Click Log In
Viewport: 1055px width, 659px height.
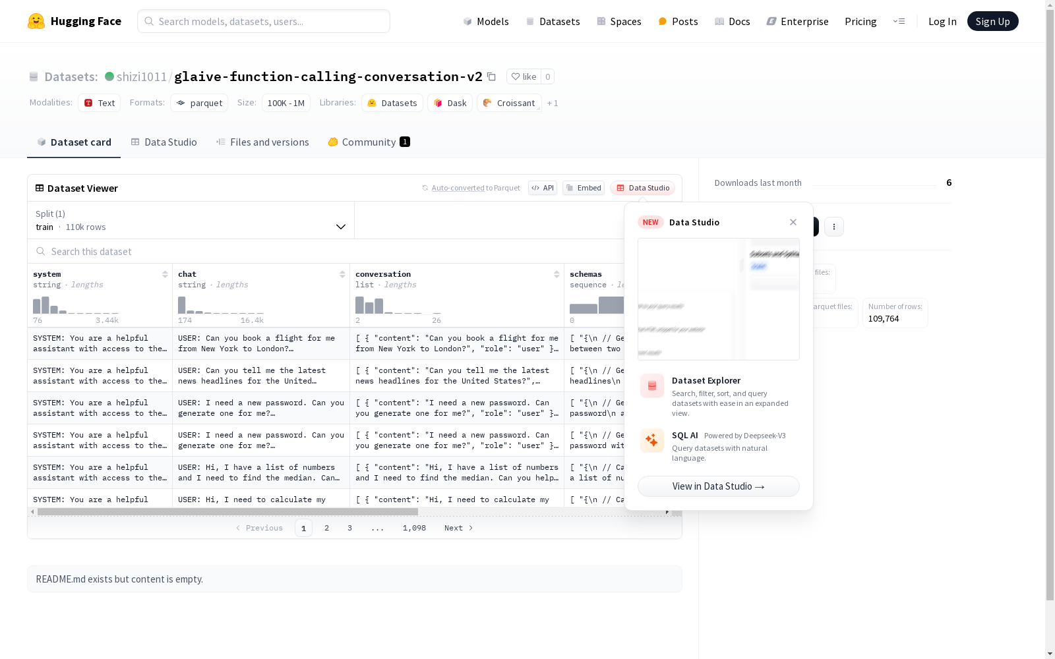(942, 21)
